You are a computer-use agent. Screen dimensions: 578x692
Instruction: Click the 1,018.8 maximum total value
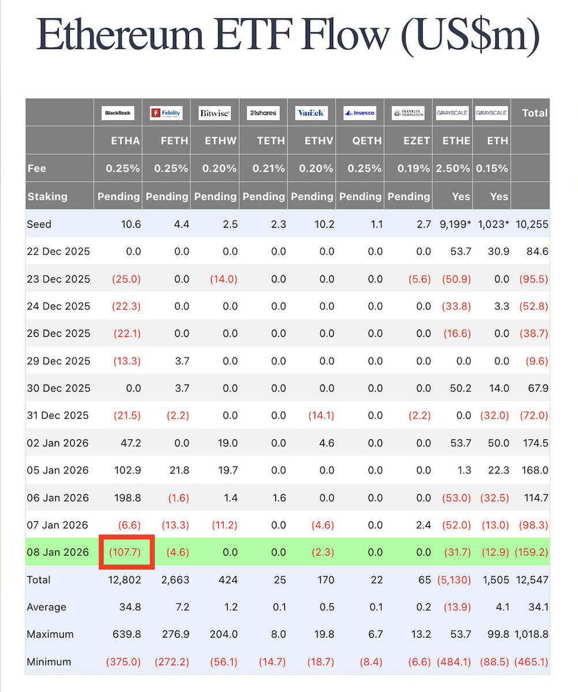tap(532, 635)
